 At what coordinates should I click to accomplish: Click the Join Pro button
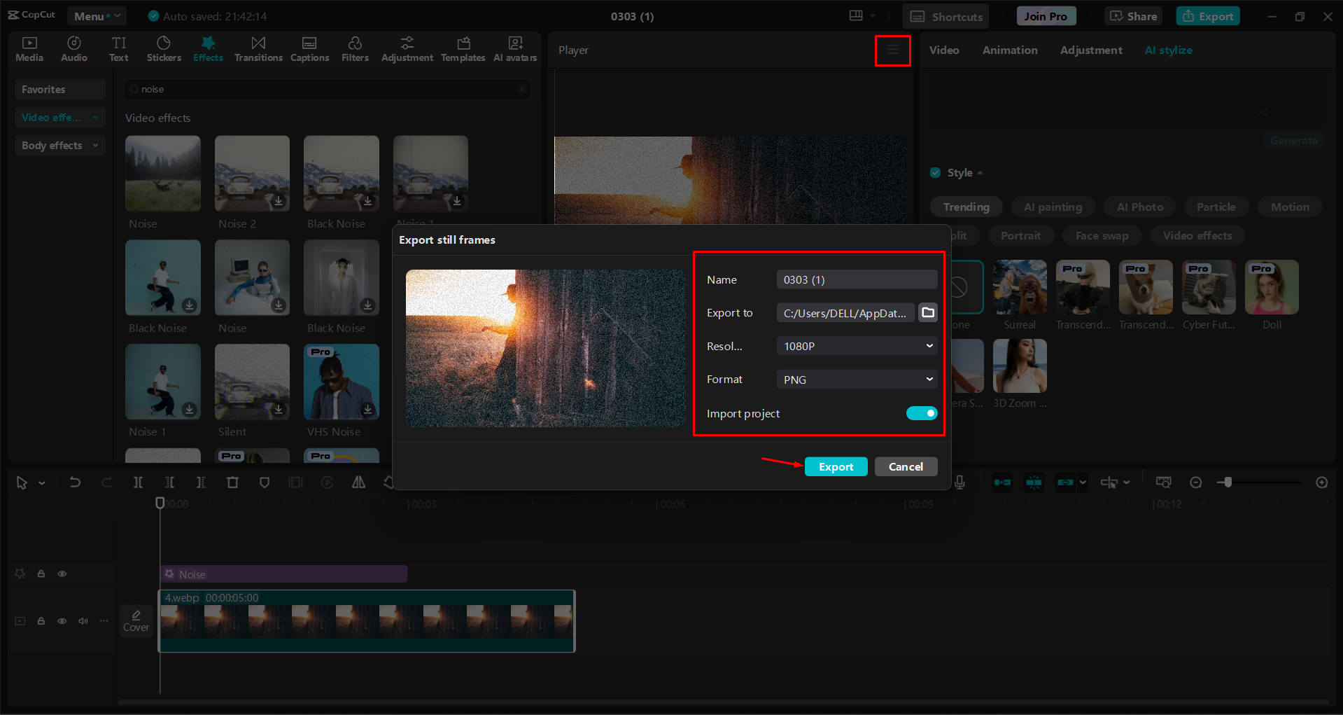pyautogui.click(x=1046, y=15)
